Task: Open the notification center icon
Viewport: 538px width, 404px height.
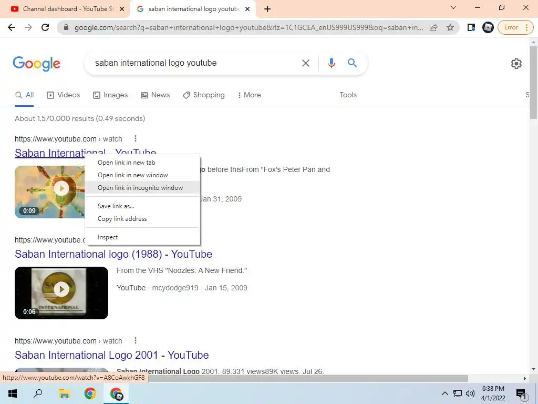Action: click(x=521, y=393)
